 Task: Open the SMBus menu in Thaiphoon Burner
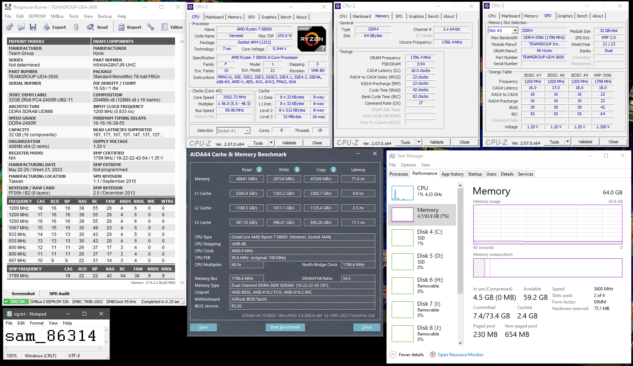tap(57, 16)
